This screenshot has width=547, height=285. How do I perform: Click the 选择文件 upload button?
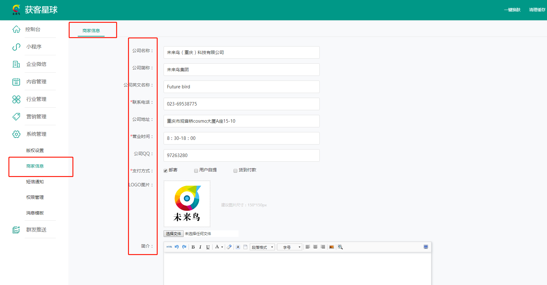(x=173, y=233)
